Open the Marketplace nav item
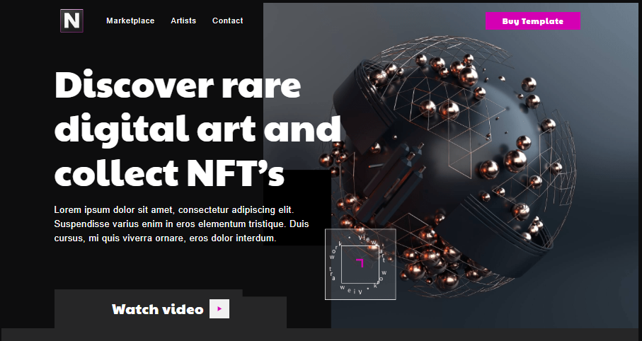This screenshot has width=642, height=341. pyautogui.click(x=130, y=21)
